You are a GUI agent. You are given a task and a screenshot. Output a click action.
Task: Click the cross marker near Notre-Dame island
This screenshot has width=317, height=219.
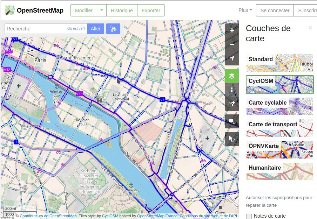pos(19,86)
